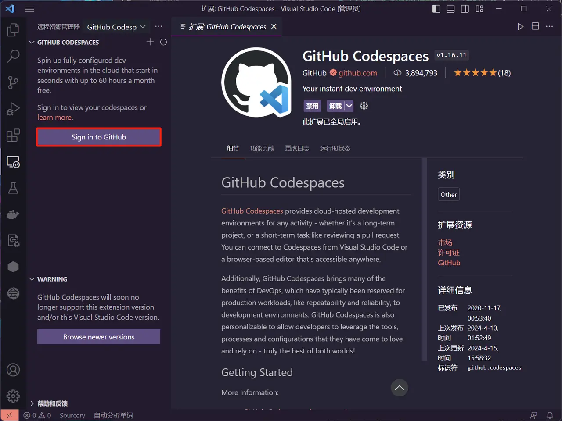The image size is (562, 421).
Task: Toggle the bottom panel layout button
Action: click(x=450, y=9)
